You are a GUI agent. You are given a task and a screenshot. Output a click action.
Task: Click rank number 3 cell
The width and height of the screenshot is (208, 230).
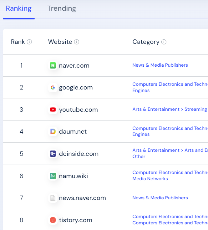pos(21,110)
